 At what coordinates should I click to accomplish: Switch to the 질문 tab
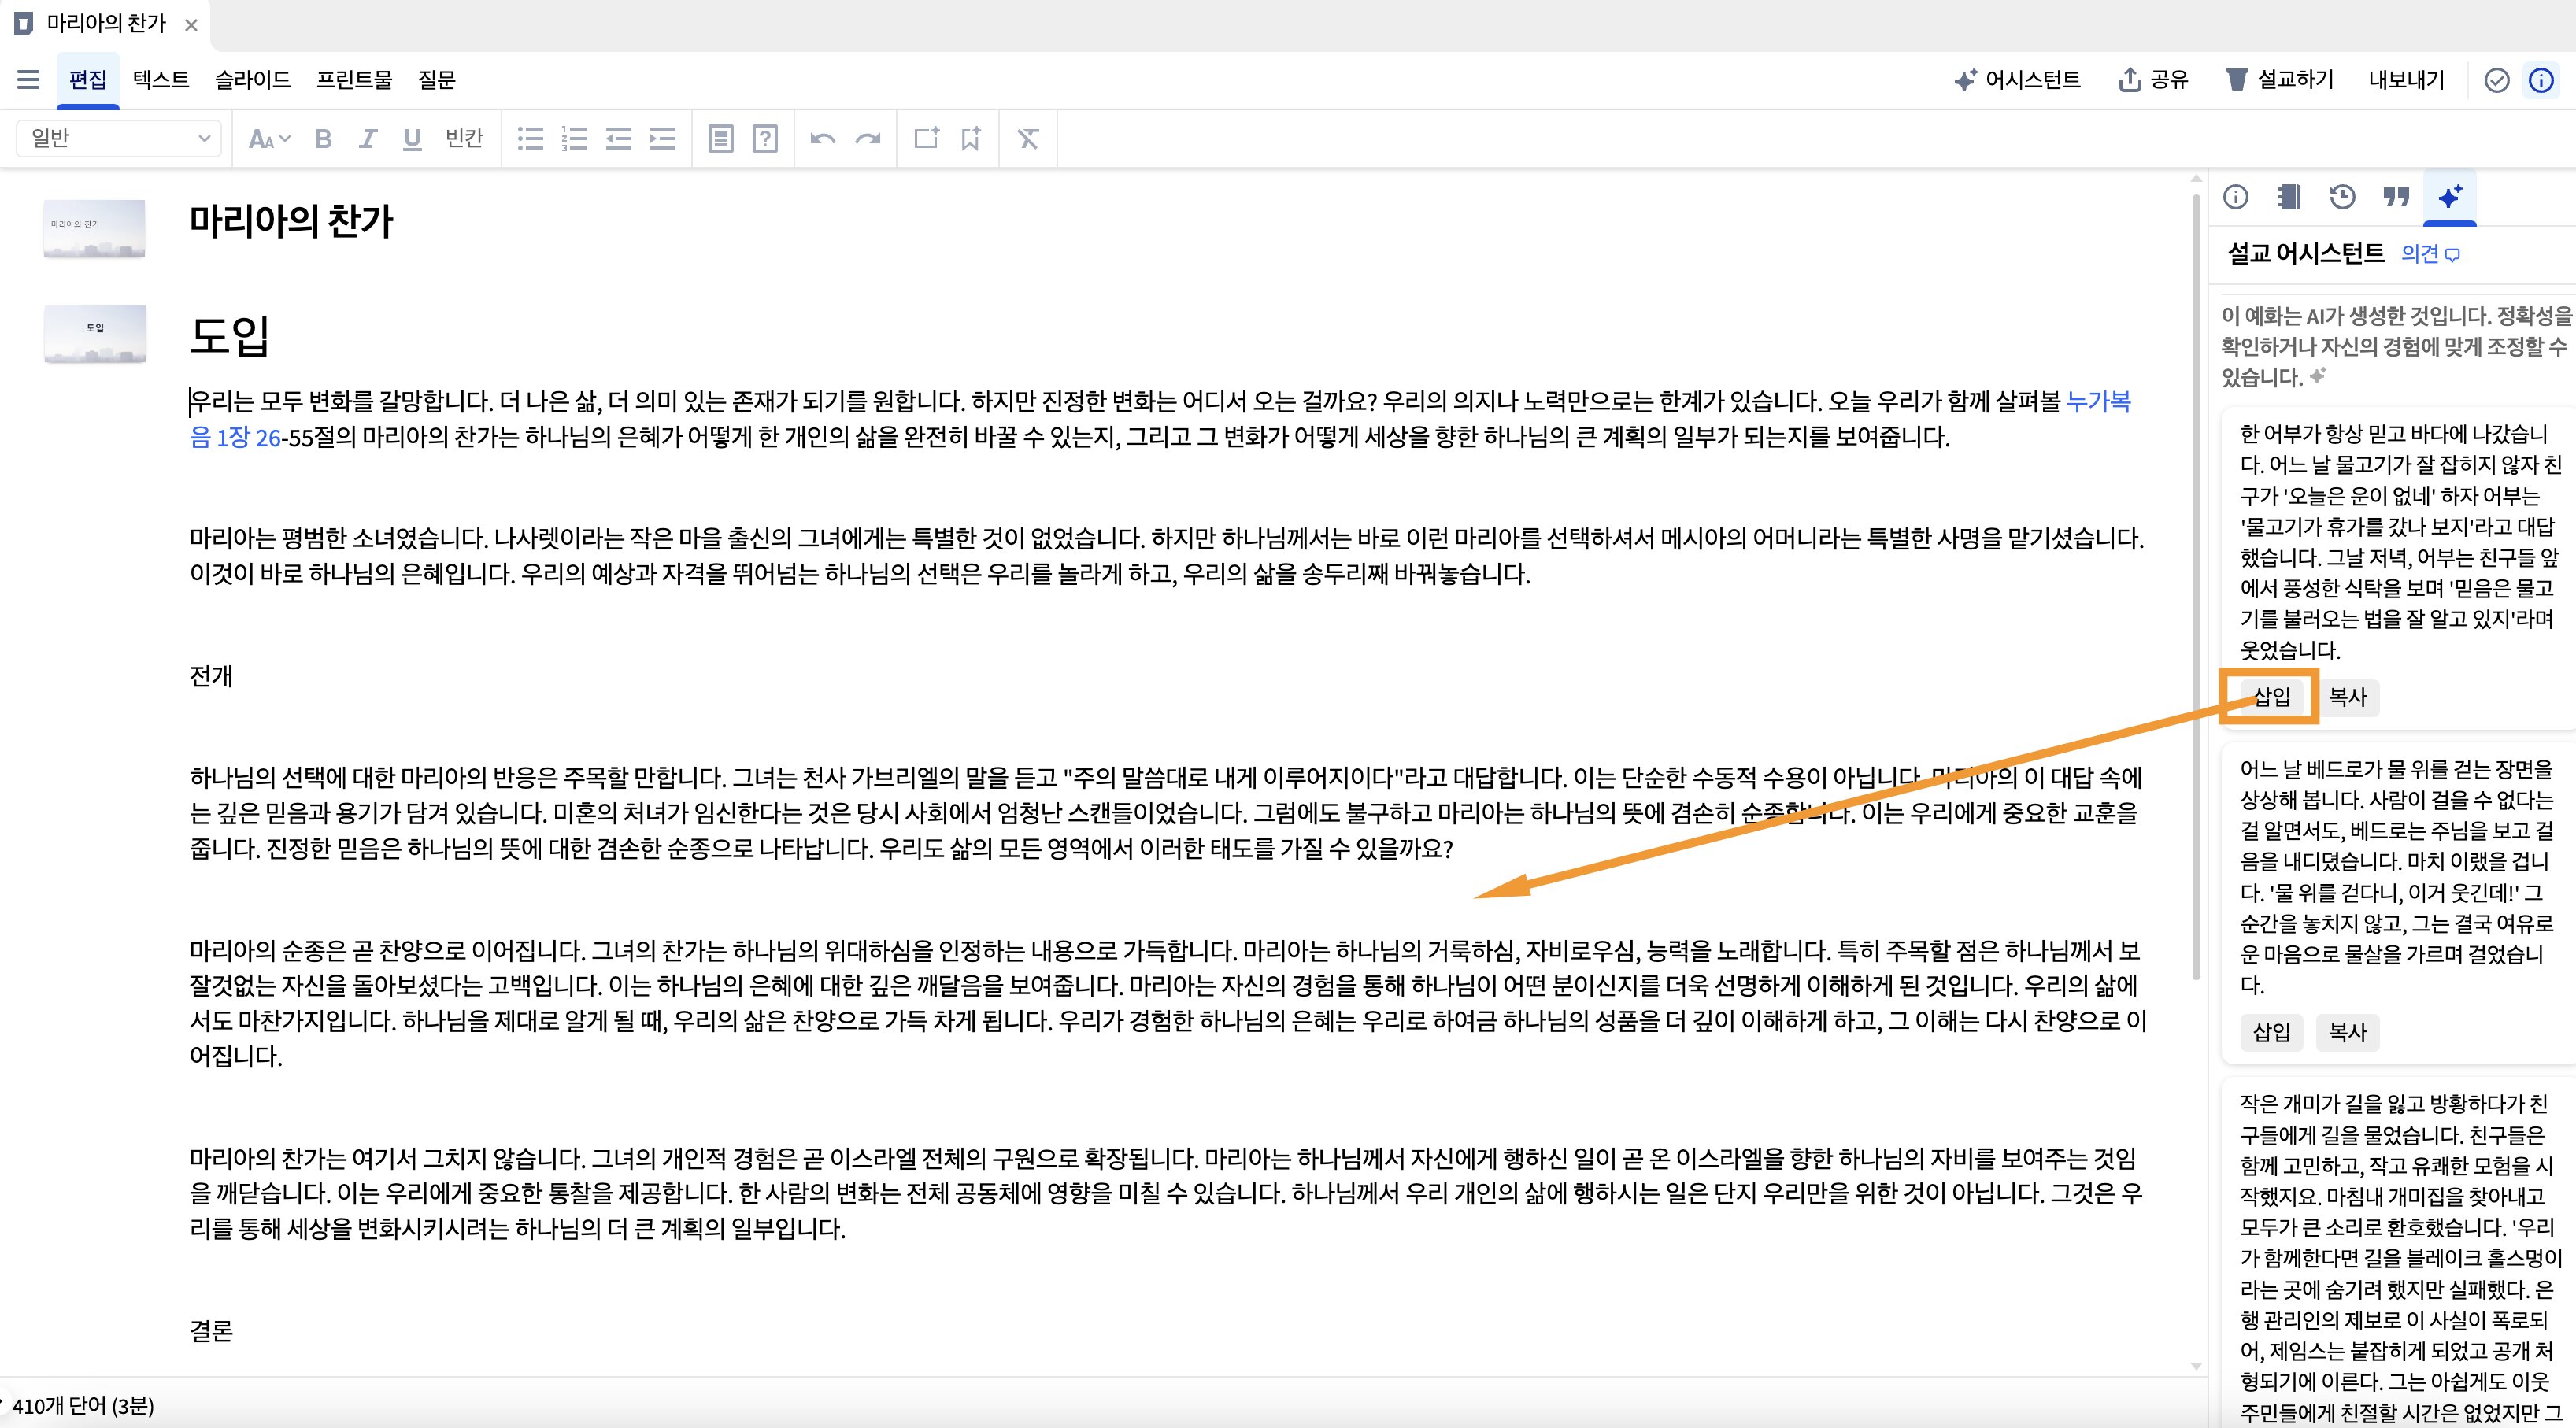coord(436,79)
